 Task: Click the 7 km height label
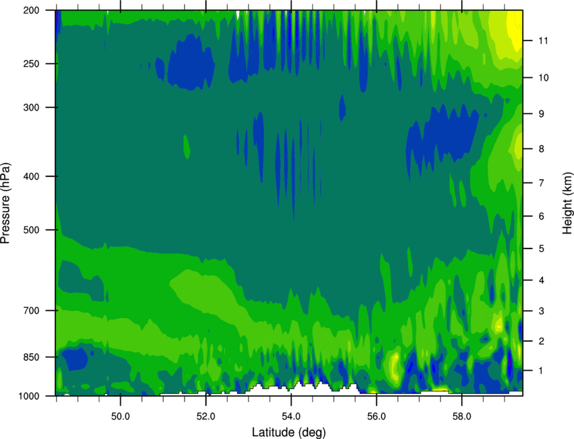542,183
